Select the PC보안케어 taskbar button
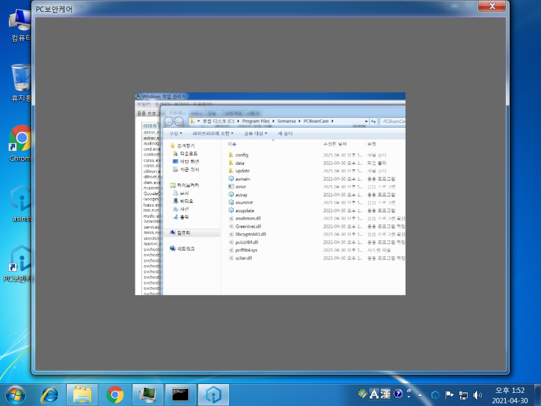541x406 pixels. pyautogui.click(x=214, y=395)
